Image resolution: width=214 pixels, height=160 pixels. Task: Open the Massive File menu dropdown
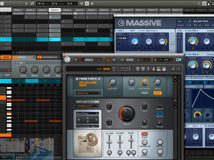click(181, 21)
